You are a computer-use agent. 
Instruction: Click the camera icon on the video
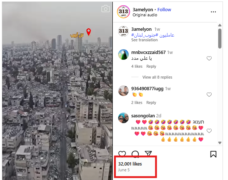pos(105,9)
